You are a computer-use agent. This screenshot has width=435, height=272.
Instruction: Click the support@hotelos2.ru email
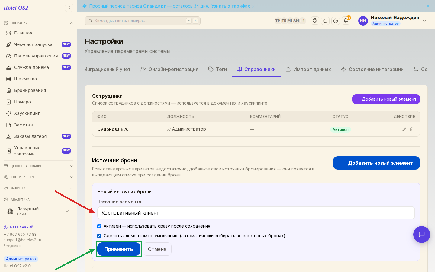pos(22,240)
